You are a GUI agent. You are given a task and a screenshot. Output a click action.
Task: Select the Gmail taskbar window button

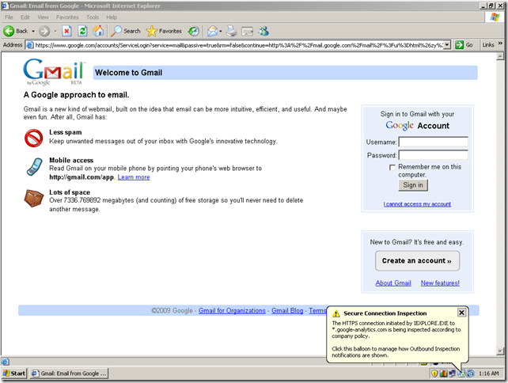[x=69, y=374]
